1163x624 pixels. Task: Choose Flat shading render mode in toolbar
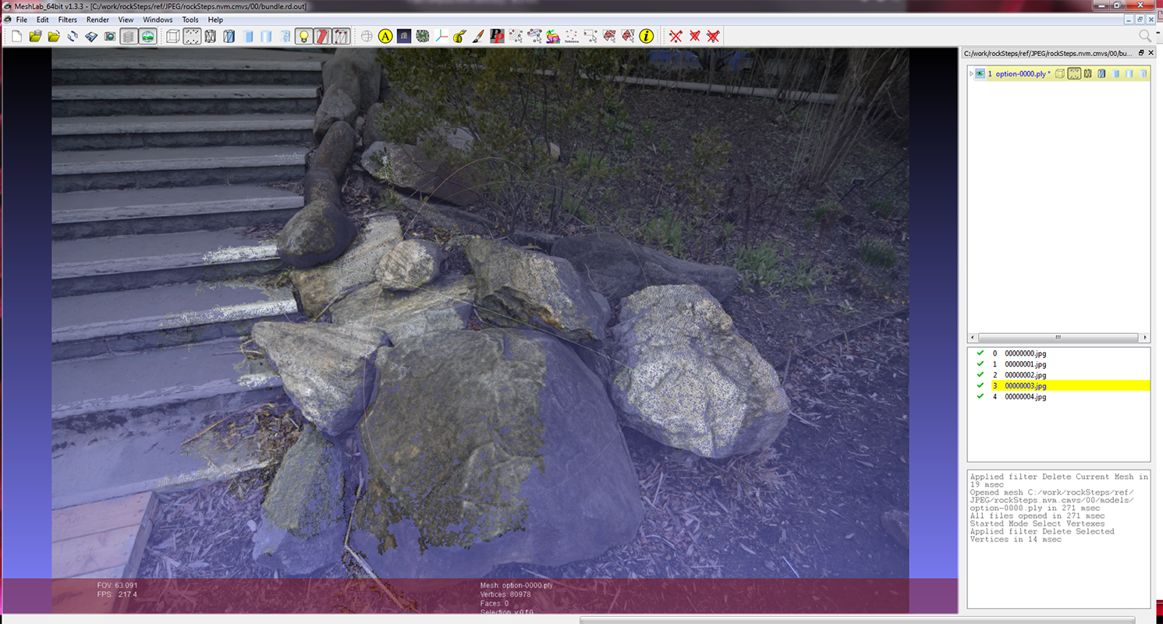click(x=267, y=36)
